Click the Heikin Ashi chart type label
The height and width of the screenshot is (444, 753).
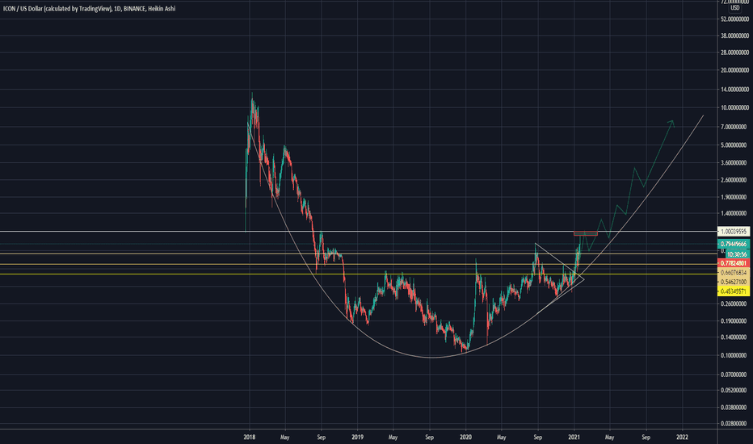coord(162,9)
